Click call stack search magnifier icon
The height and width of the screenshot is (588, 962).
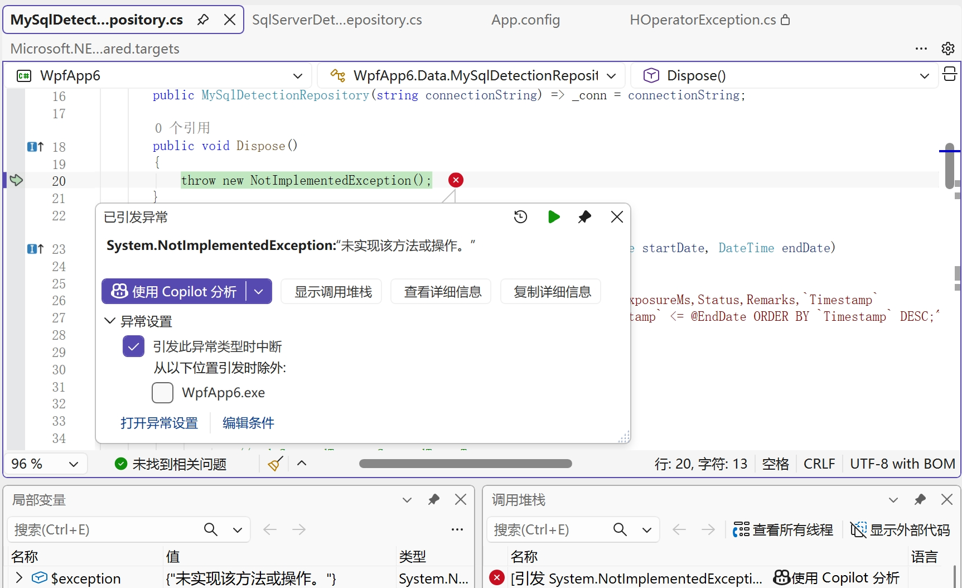620,529
